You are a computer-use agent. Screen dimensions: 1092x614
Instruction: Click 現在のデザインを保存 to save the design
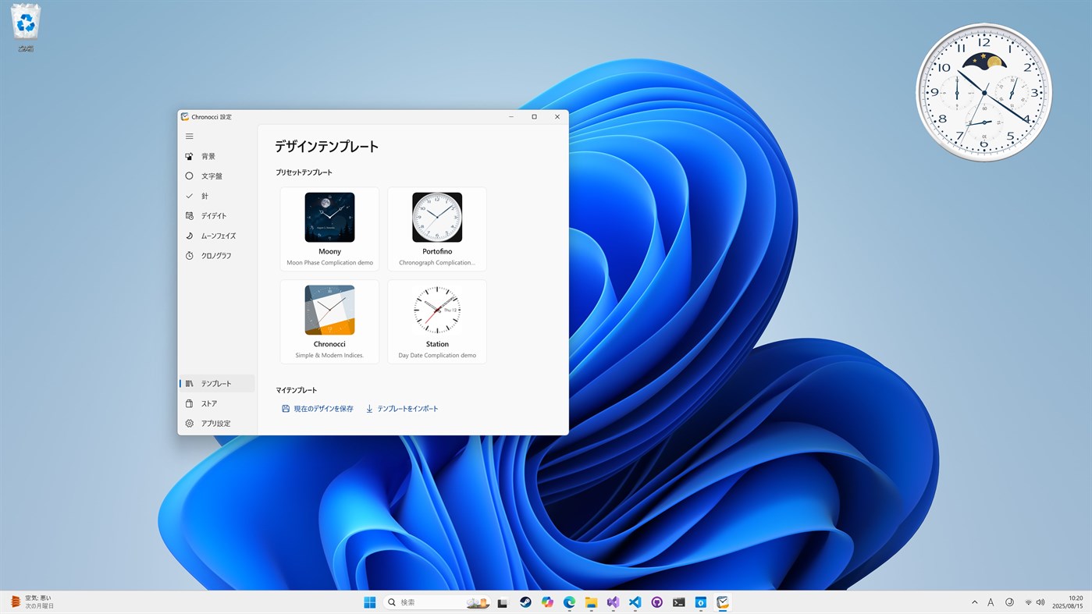318,409
